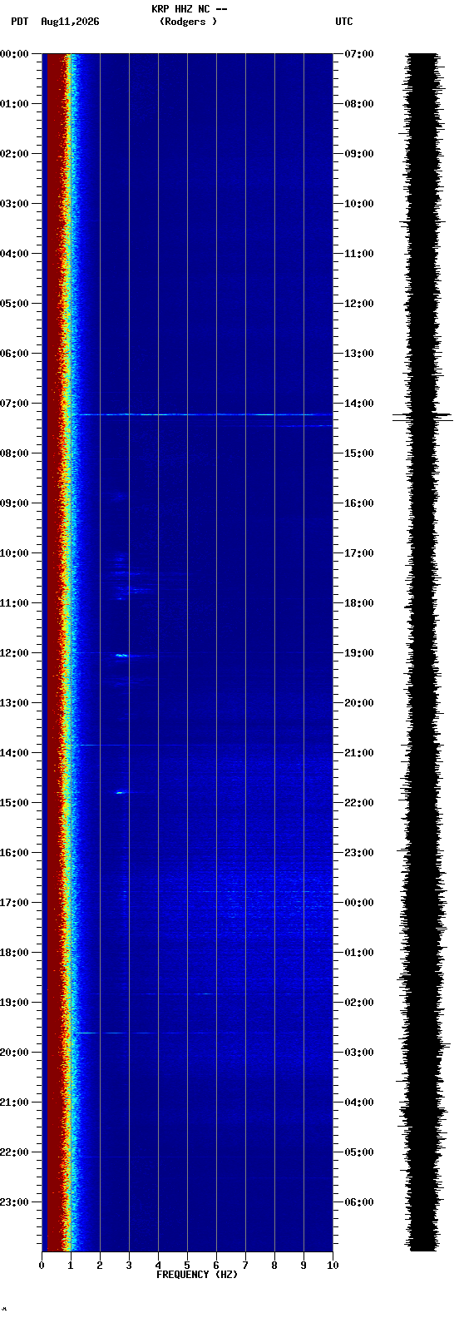Screen dimensions: 459x1318
Task: Click the 'FREQUENCY (HZ)' axis label
Action: click(x=197, y=1275)
